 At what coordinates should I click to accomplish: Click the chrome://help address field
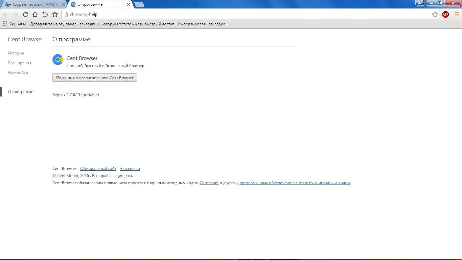coord(250,14)
